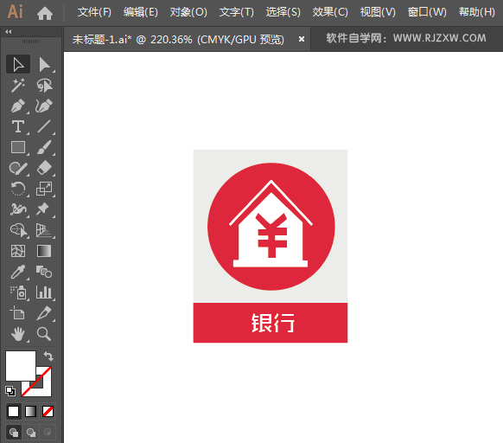Select the Eraser tool
Viewport: 503px width, 443px height.
click(44, 168)
